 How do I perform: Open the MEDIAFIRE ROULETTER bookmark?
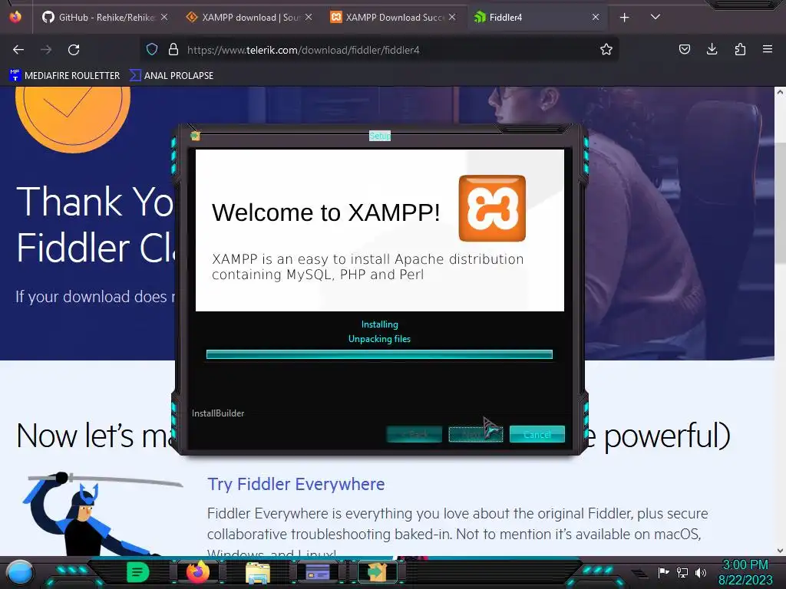point(64,75)
